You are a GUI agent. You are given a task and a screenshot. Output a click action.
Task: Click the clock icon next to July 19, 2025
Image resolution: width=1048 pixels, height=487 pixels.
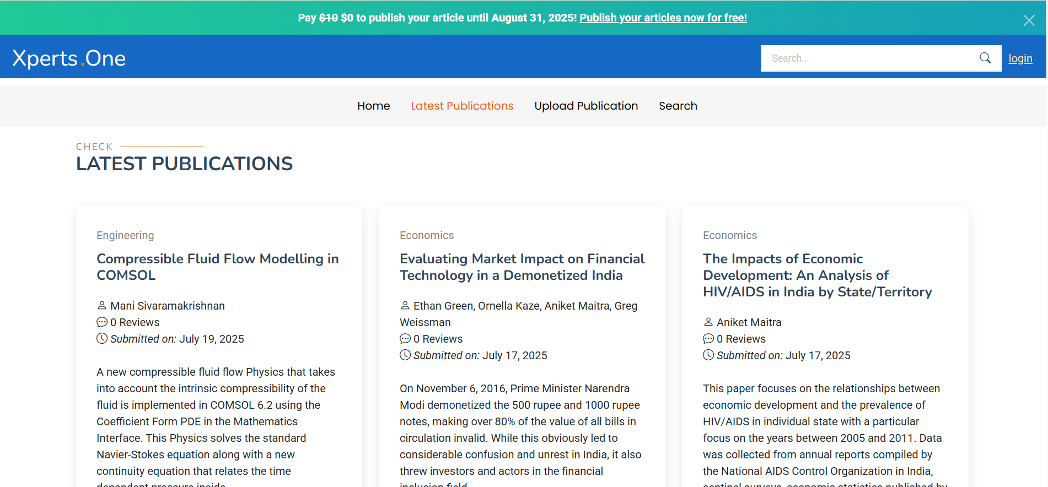102,339
